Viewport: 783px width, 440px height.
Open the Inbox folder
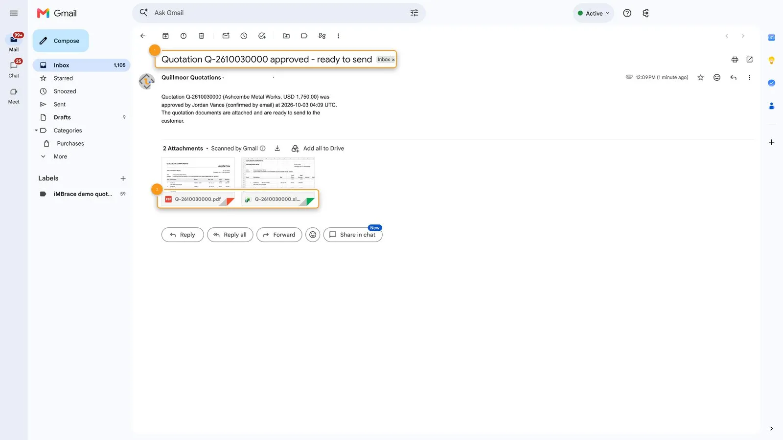point(81,65)
